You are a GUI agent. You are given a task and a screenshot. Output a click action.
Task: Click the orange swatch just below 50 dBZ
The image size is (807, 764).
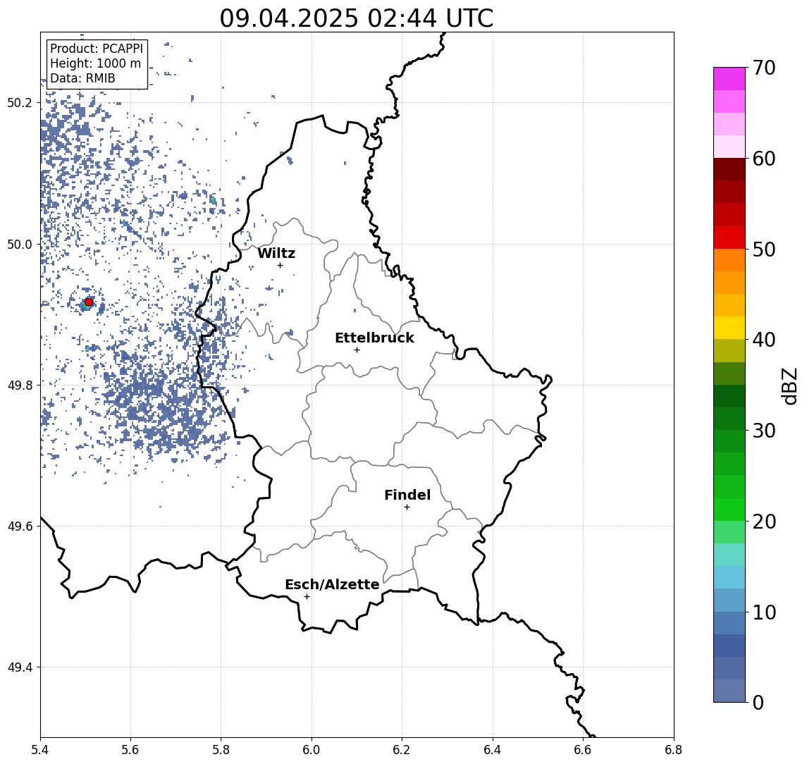click(x=729, y=260)
